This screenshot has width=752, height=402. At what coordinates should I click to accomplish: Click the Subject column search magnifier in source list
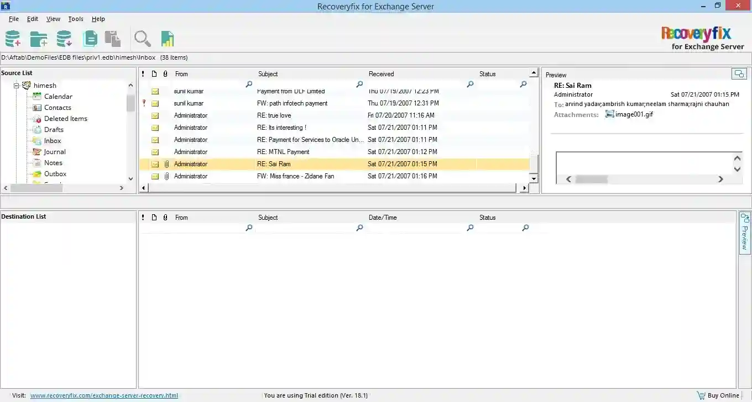point(359,84)
